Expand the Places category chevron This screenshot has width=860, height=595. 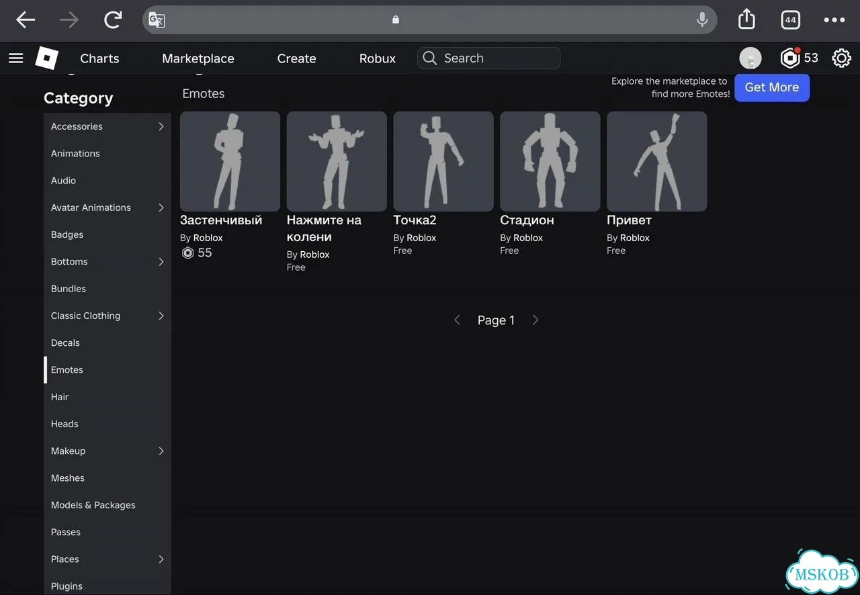point(161,559)
